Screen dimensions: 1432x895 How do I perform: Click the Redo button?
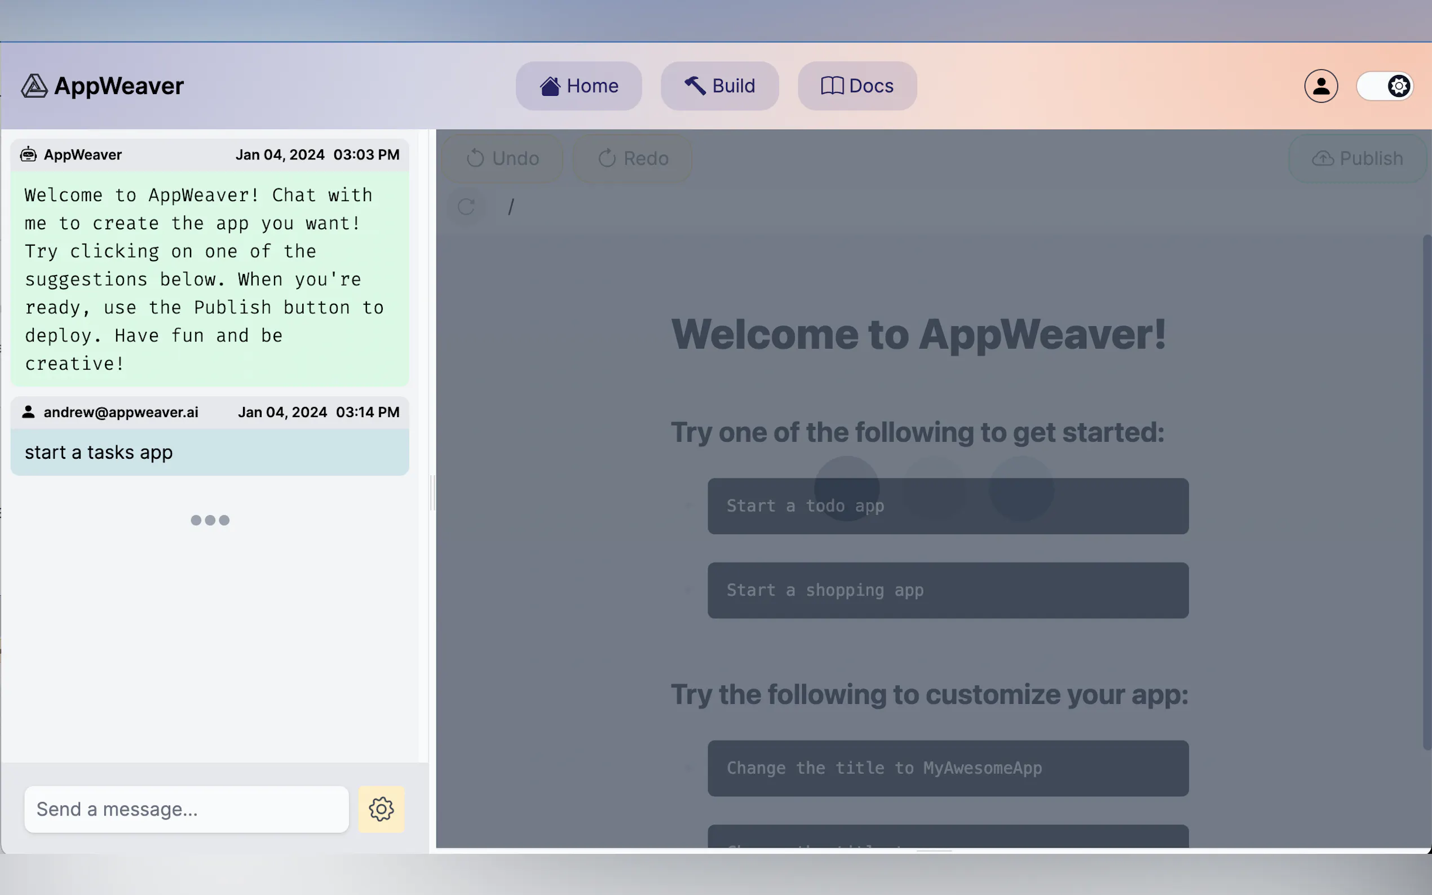click(633, 158)
